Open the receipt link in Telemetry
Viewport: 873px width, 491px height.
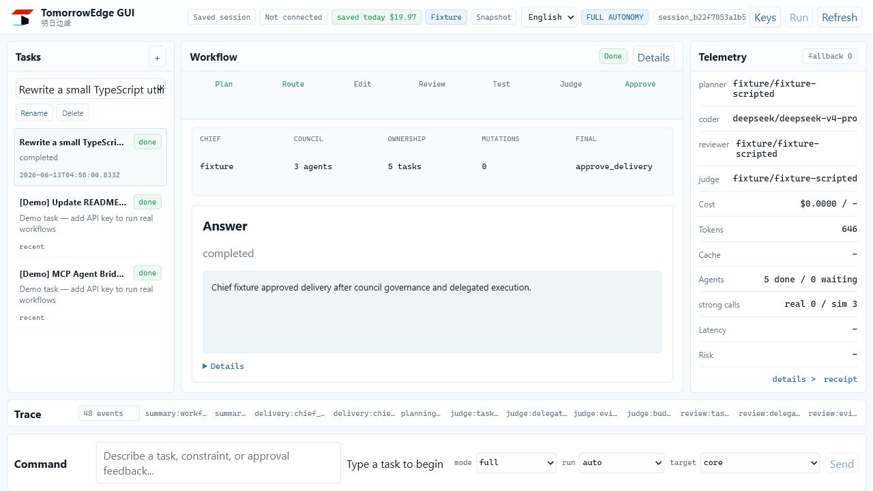click(840, 379)
